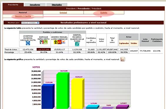
Task: Click the 1,129,108 votes cell
Action: click(x=77, y=49)
